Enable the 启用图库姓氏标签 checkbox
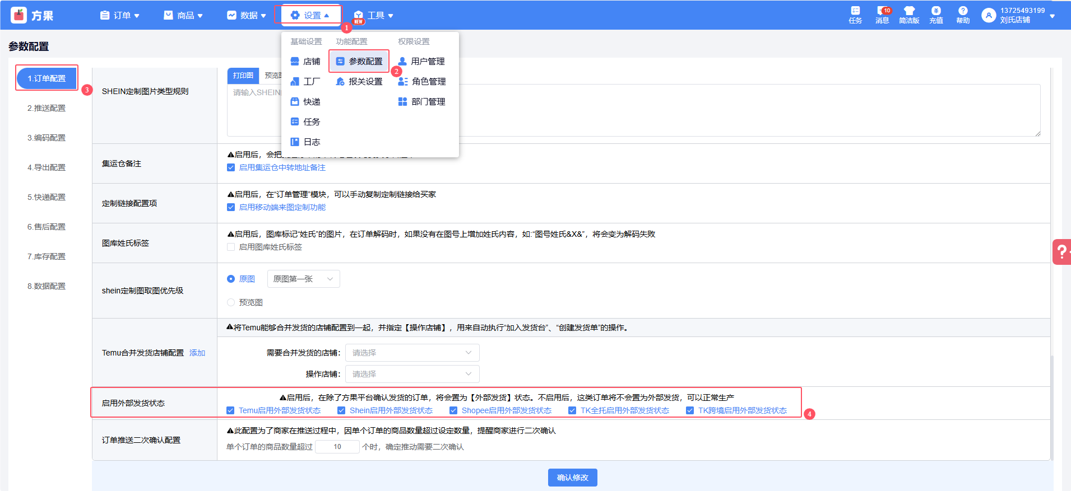The image size is (1071, 491). [x=231, y=247]
